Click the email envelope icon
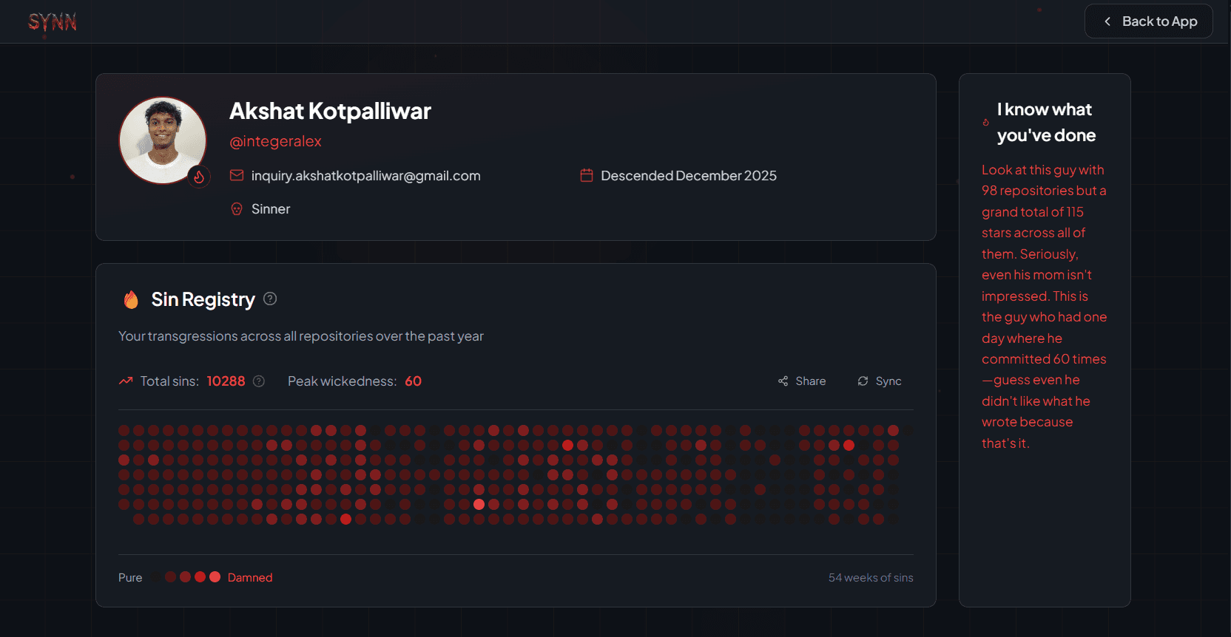1231x637 pixels. (237, 176)
